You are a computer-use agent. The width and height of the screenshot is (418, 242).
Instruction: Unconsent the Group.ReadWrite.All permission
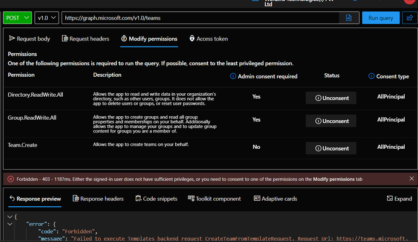[x=331, y=121]
